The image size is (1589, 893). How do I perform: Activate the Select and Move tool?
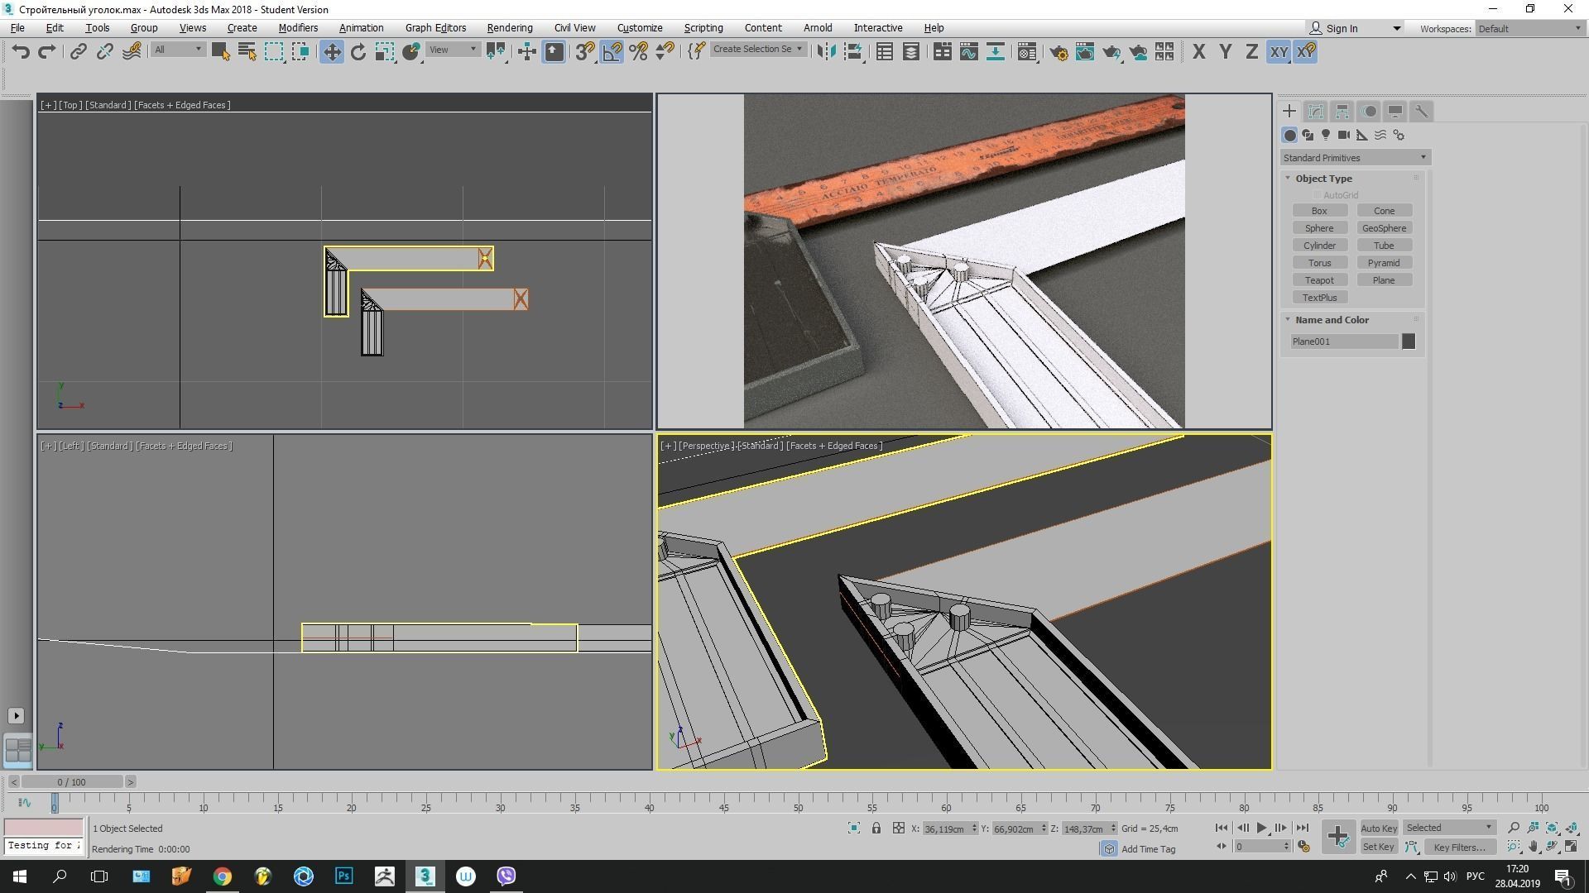332,52
